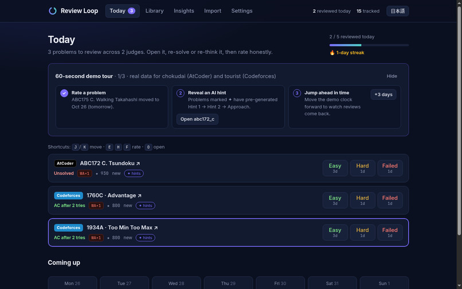This screenshot has width=462, height=289.
Task: Click the H shortcut key hint
Action: point(118,147)
